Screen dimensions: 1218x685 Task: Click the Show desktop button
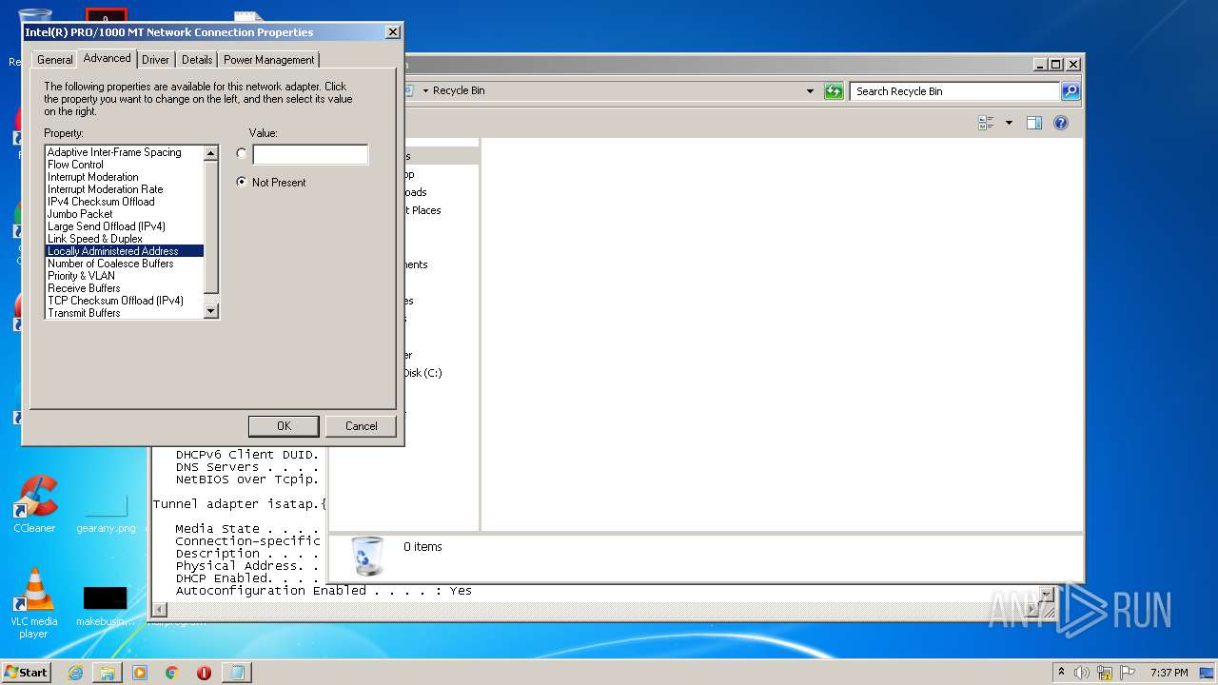1208,673
